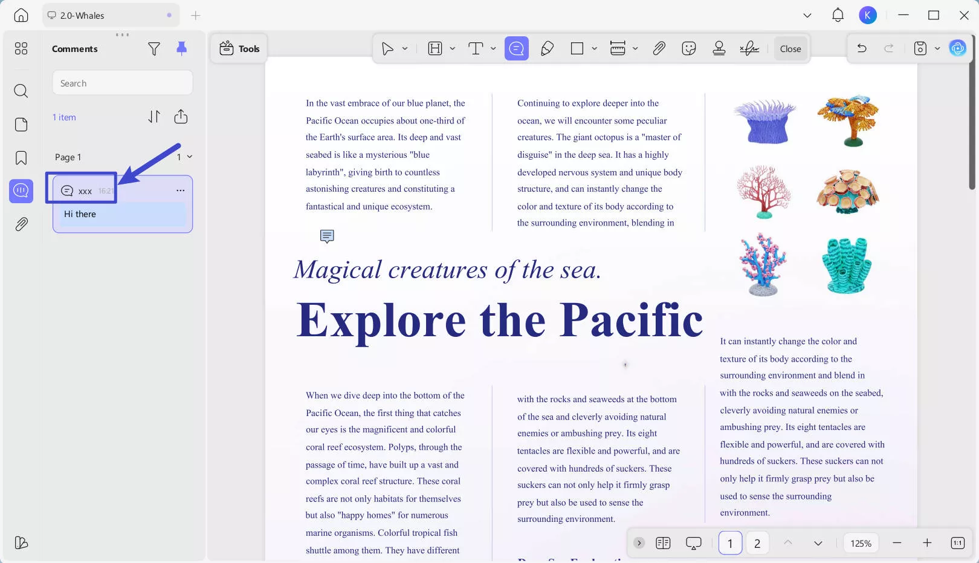Click the comments Search field
This screenshot has height=563, width=979.
coord(123,83)
